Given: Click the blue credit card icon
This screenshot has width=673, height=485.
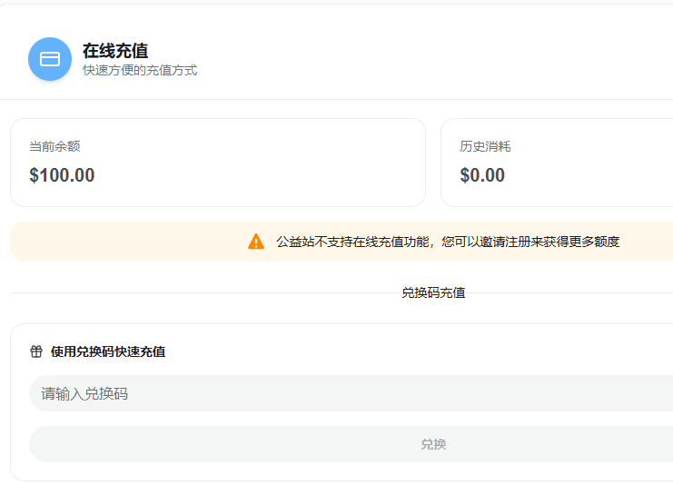Looking at the screenshot, I should pyautogui.click(x=50, y=59).
